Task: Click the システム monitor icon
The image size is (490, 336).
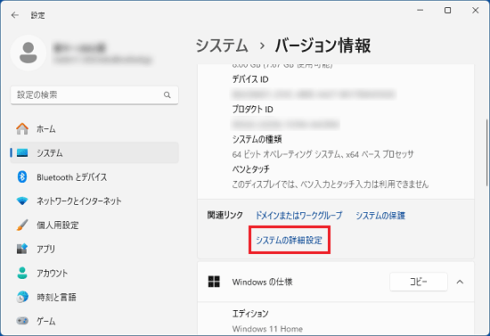Action: click(22, 152)
